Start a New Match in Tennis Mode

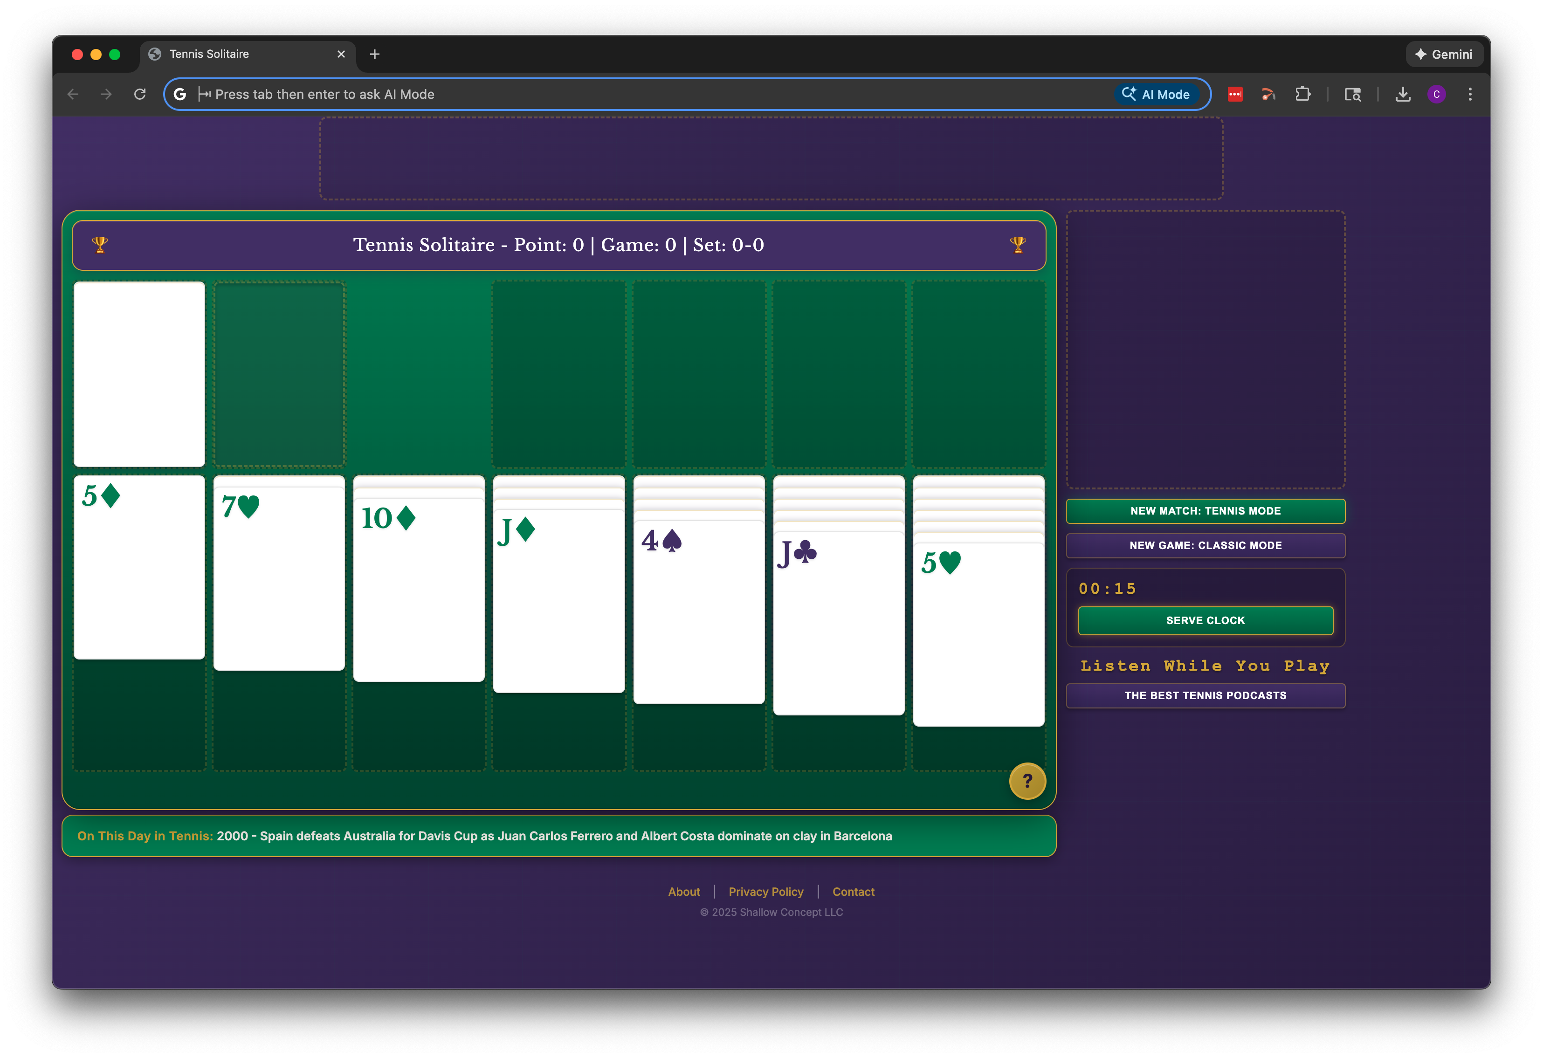1205,510
